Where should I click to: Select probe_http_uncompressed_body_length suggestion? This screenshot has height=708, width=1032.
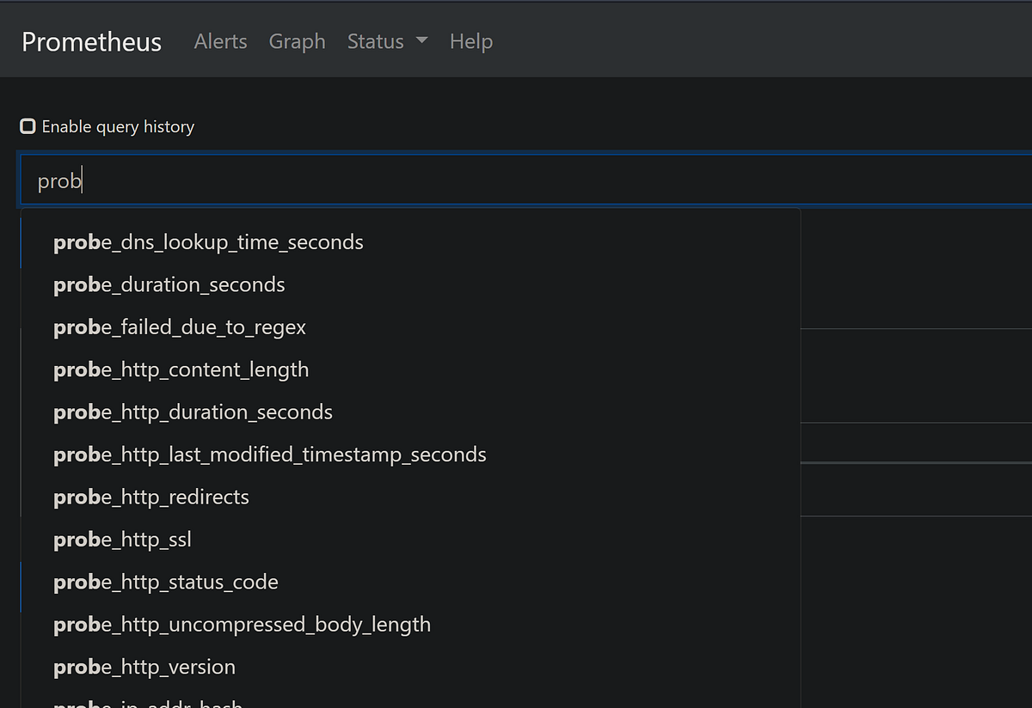(242, 624)
